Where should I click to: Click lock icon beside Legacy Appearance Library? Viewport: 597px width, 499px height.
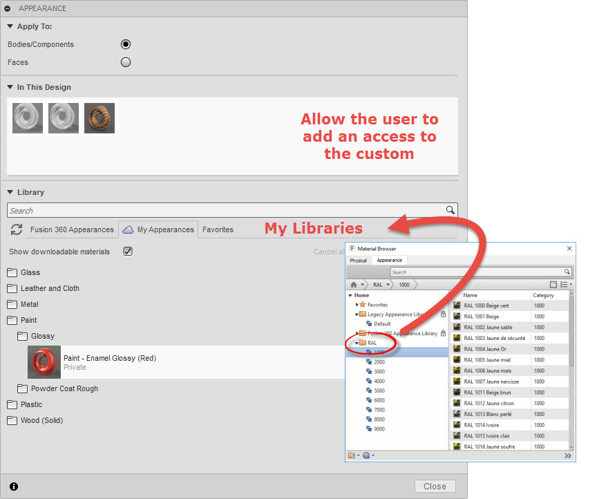click(443, 314)
